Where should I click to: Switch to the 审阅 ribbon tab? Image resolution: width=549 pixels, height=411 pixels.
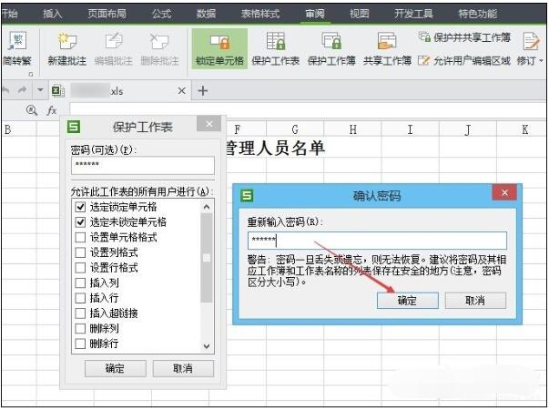point(315,14)
